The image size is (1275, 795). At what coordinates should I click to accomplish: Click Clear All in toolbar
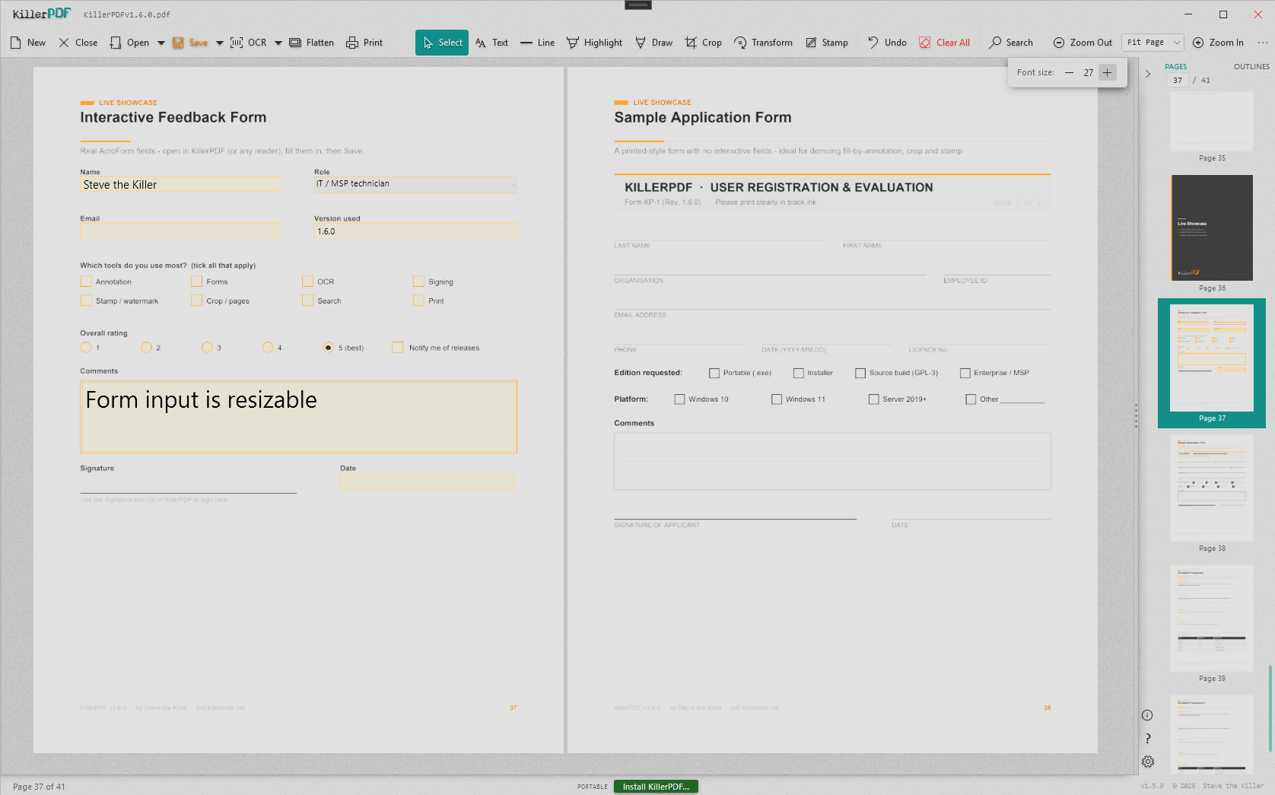click(944, 43)
